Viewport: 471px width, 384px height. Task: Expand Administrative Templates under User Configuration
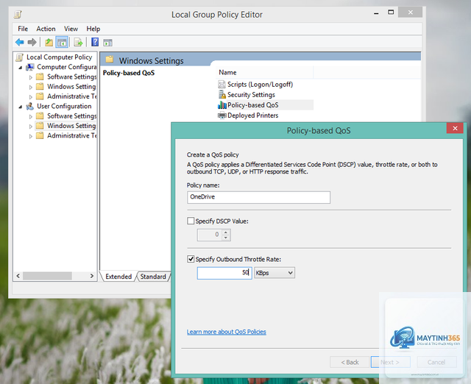point(31,136)
